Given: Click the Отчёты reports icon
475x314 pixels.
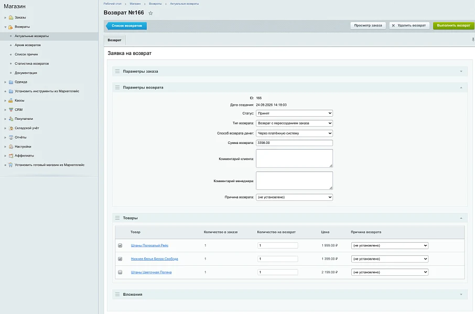Looking at the screenshot, I should [x=11, y=137].
